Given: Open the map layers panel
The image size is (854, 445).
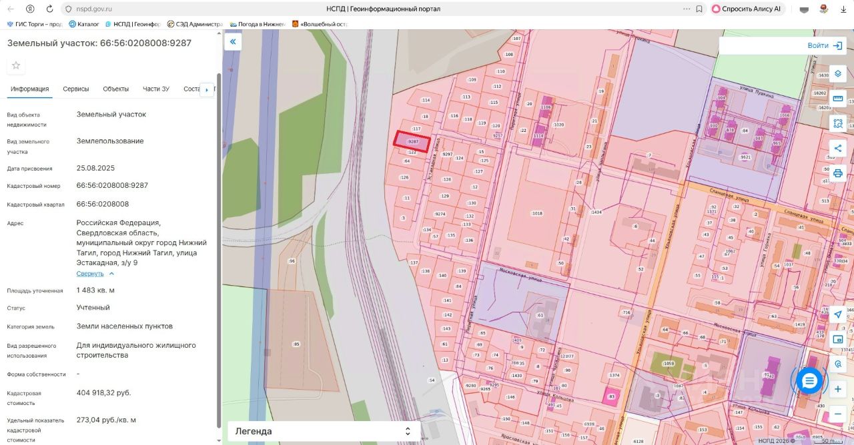Looking at the screenshot, I should click(838, 73).
